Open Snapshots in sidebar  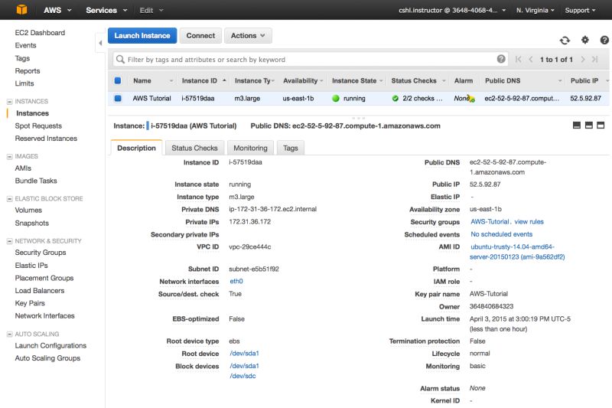click(31, 224)
